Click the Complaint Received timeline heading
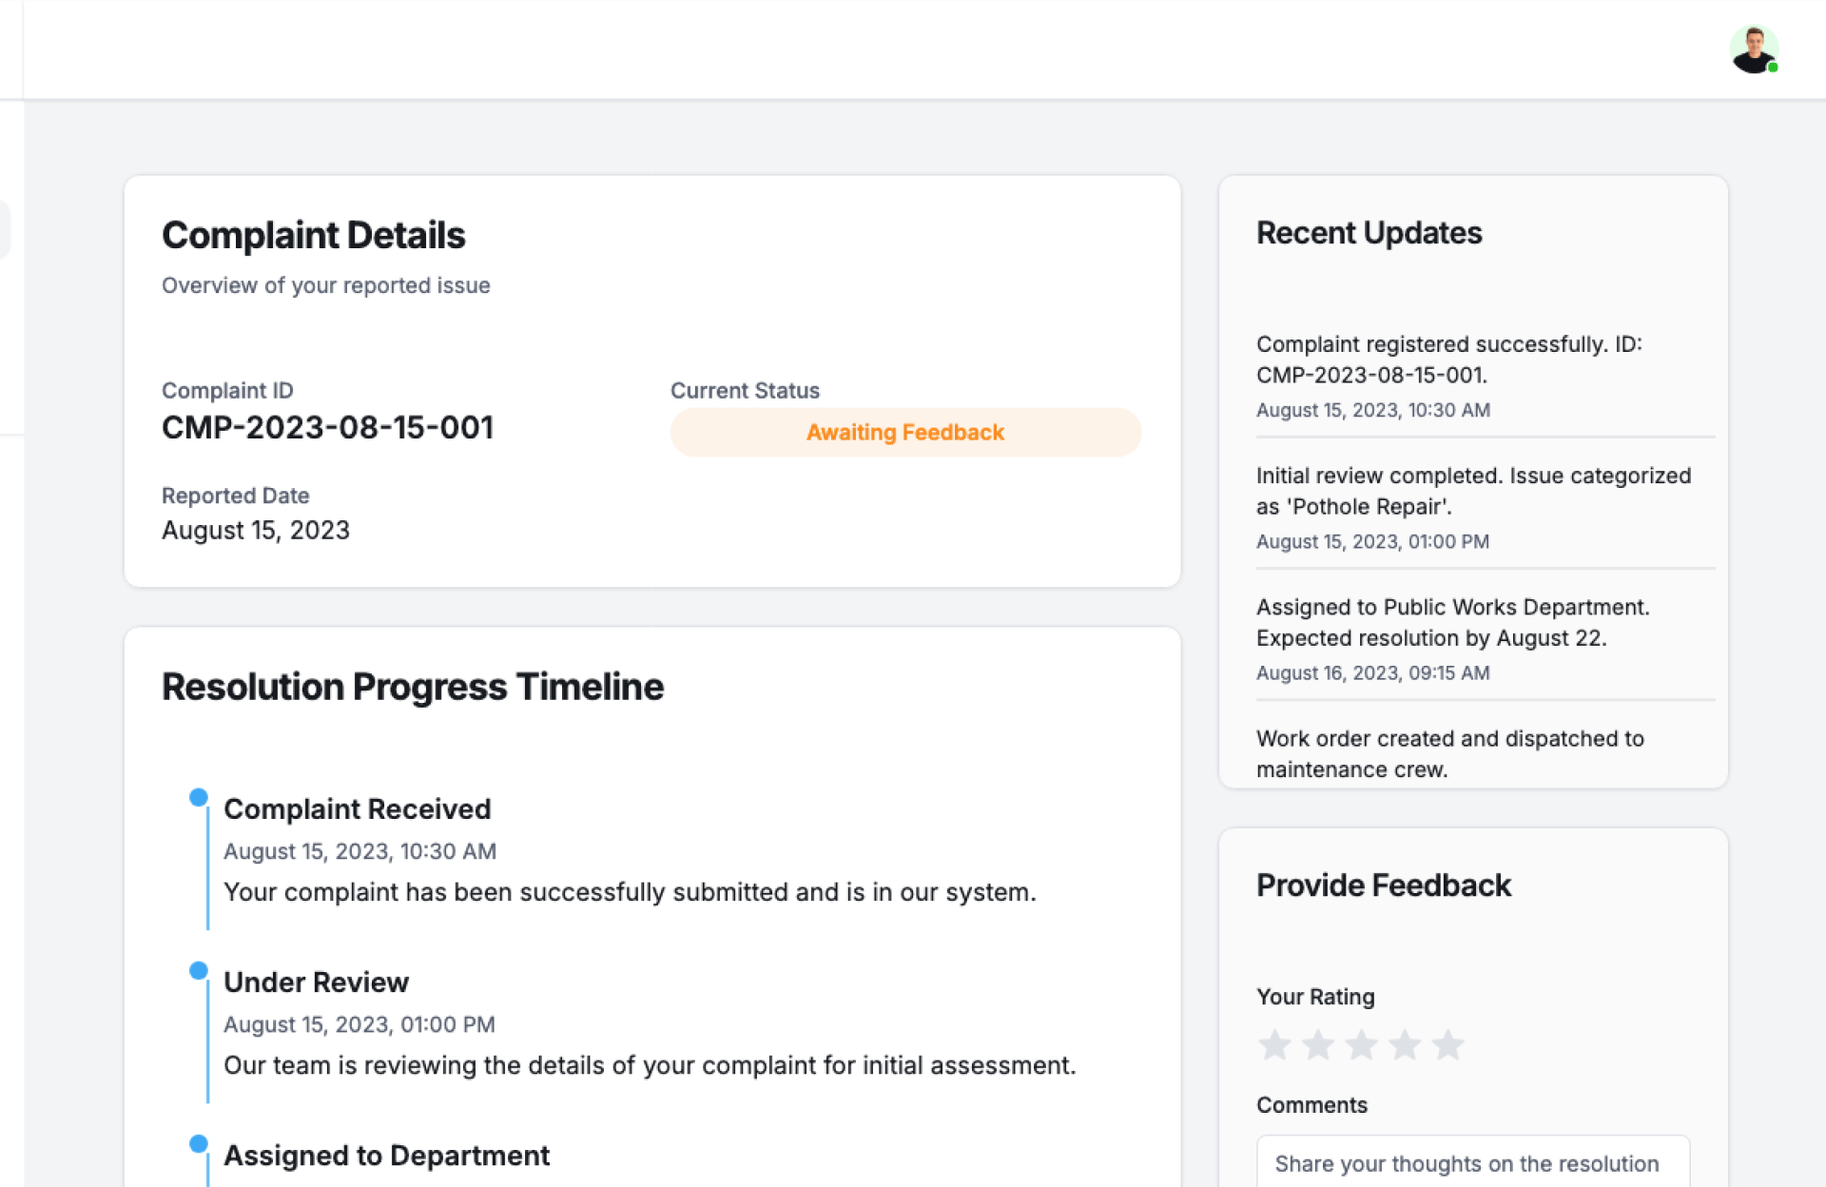Screen dimensions: 1826x1187 357,808
